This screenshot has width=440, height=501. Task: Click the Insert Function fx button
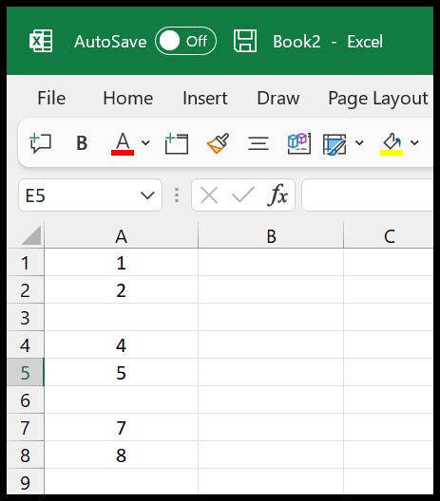click(277, 195)
